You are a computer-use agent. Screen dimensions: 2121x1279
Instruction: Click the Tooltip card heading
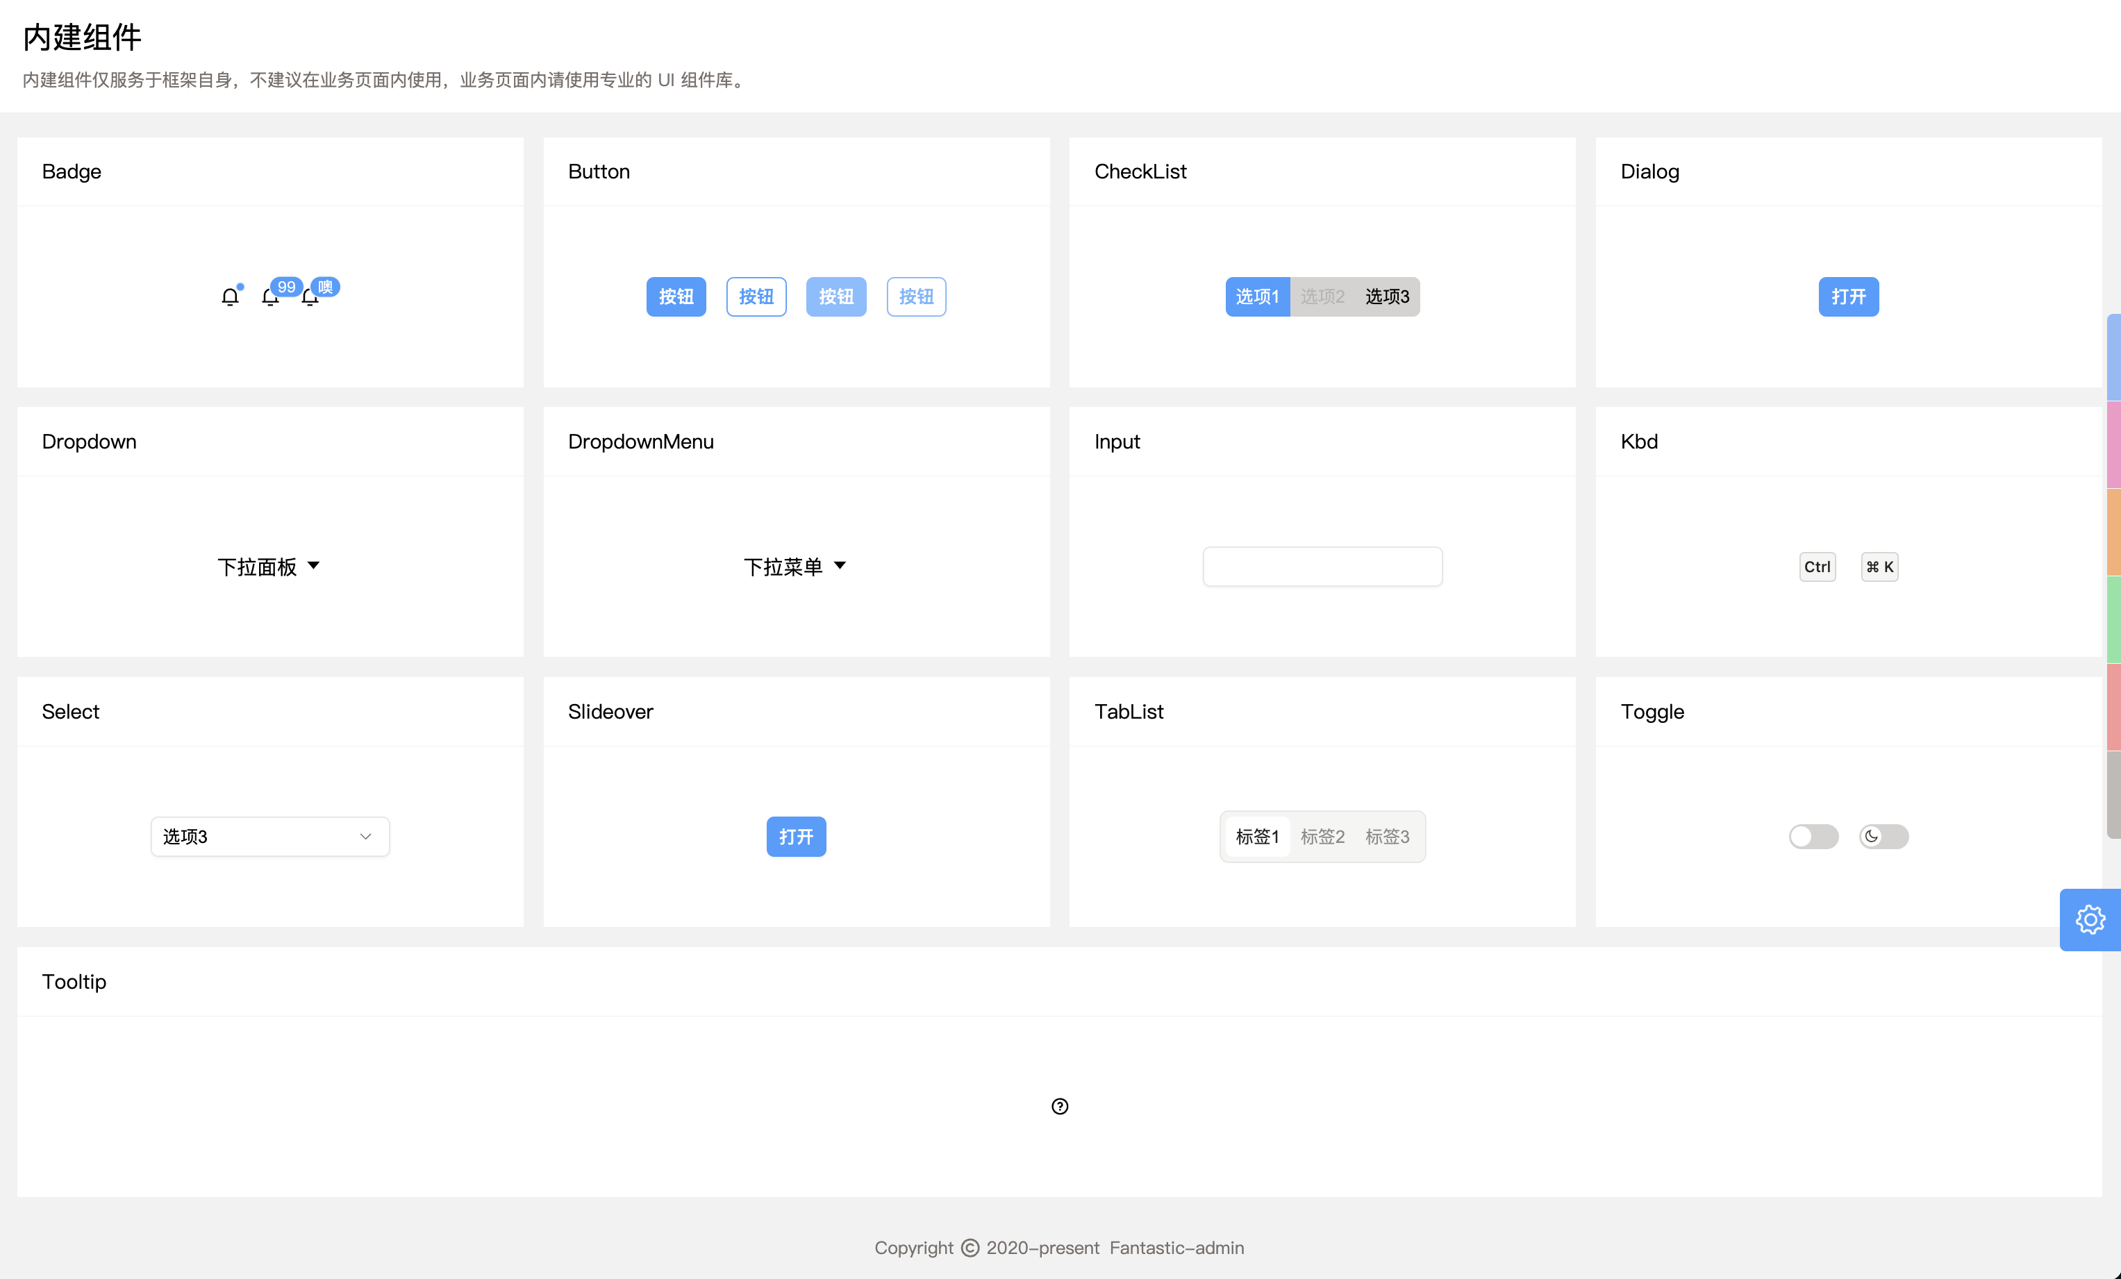point(74,982)
